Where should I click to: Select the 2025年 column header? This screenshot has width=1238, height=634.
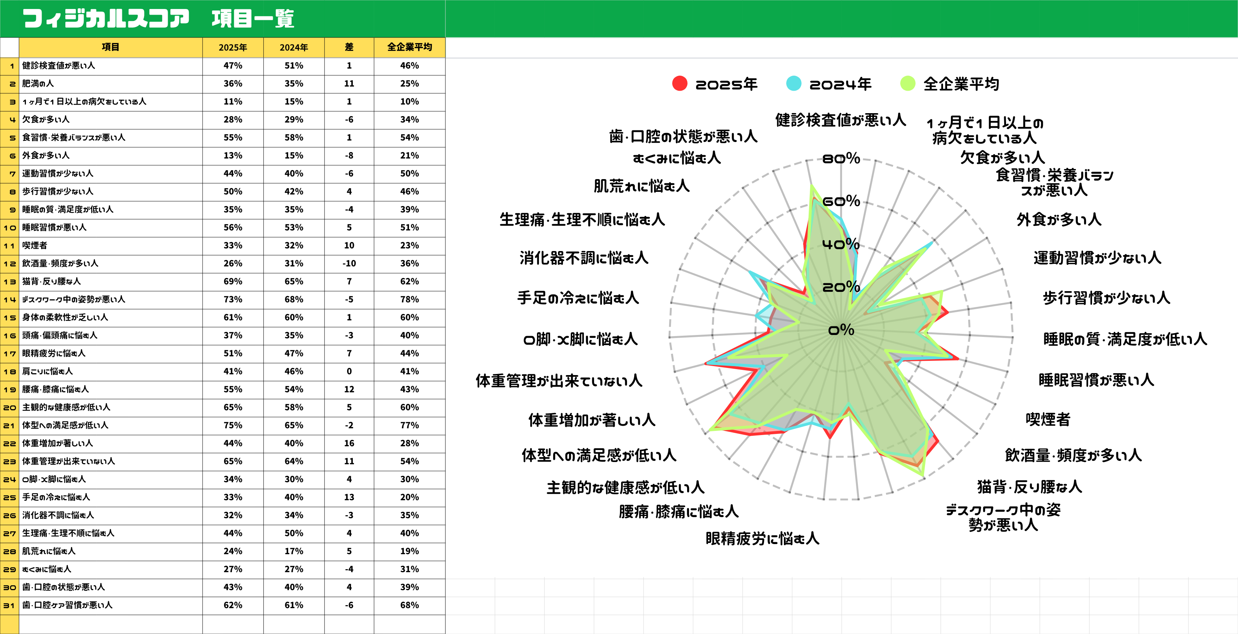pyautogui.click(x=233, y=47)
